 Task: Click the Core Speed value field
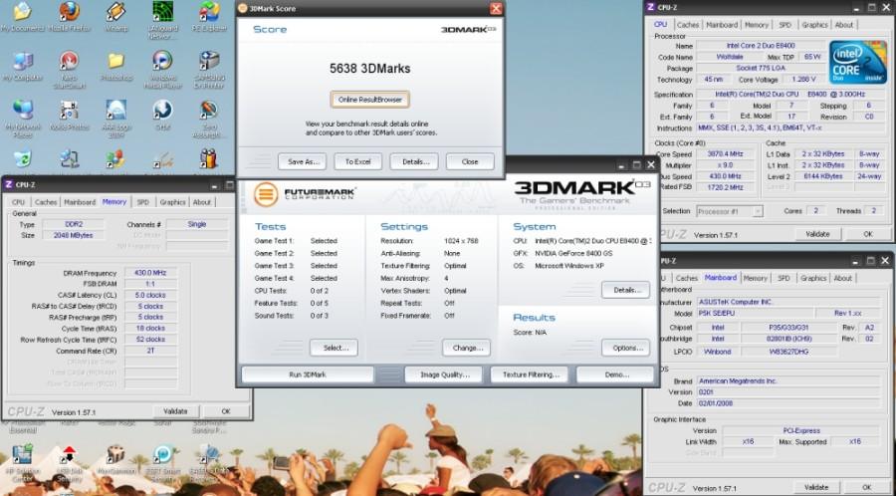click(725, 154)
